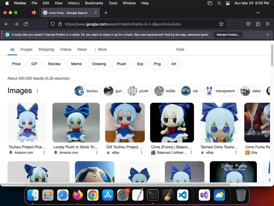Open the History menu
This screenshot has height=206, width=274.
click(x=74, y=3)
